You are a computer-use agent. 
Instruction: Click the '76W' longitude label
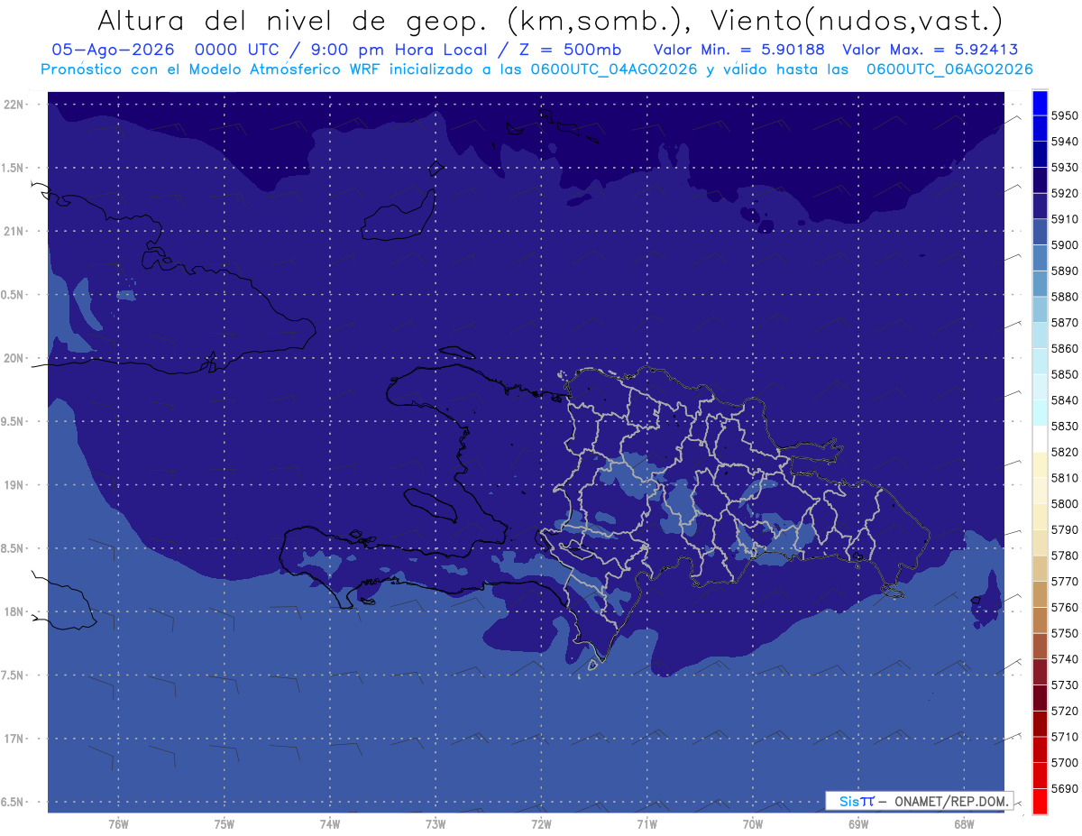(x=118, y=824)
